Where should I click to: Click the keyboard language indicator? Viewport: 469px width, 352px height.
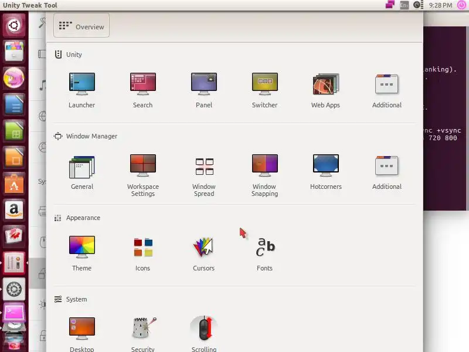coord(404,5)
